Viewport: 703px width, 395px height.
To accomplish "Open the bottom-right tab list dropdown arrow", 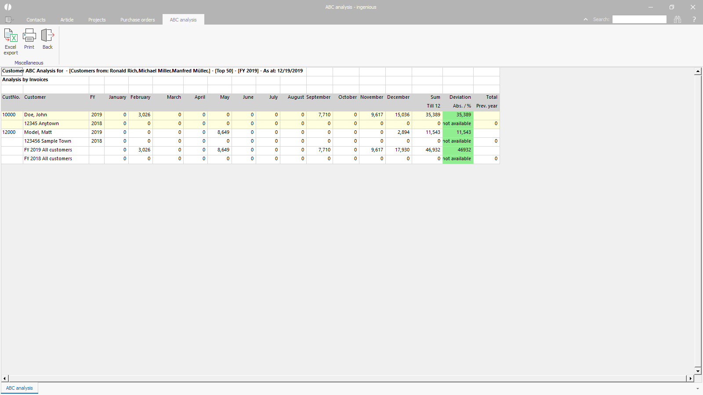I will point(697,388).
